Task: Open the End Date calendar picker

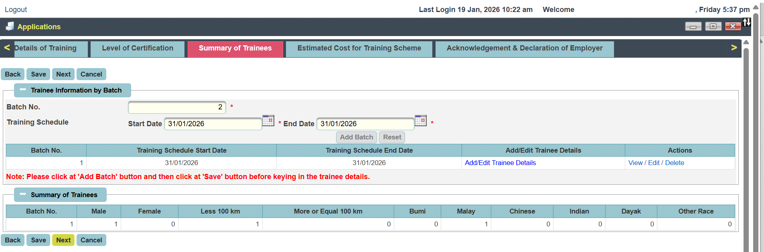Action: point(420,121)
